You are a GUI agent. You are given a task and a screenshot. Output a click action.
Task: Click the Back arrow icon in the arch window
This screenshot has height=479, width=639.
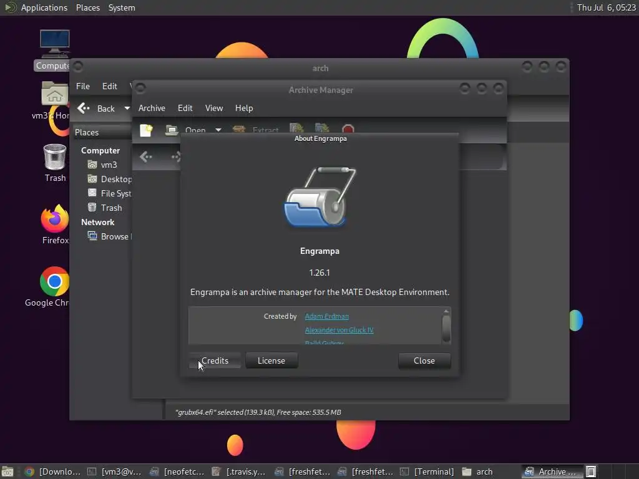click(83, 108)
